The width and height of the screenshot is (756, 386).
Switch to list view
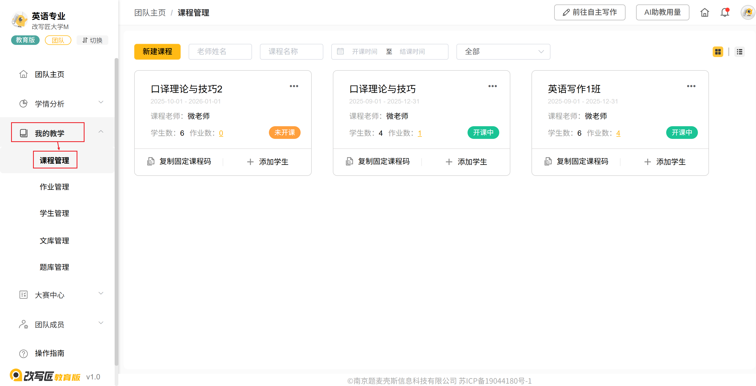739,52
